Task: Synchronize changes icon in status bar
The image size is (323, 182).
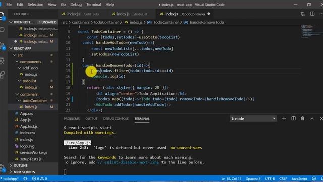Action: point(25,179)
